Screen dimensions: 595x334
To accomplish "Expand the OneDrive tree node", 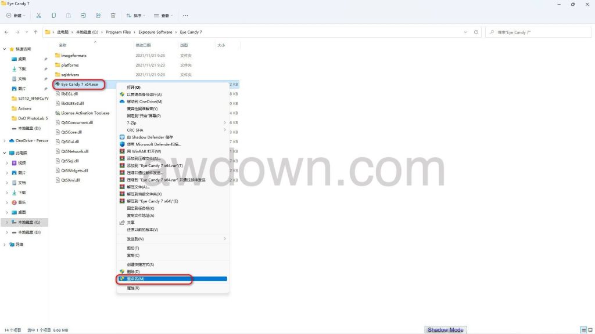I will (6, 140).
